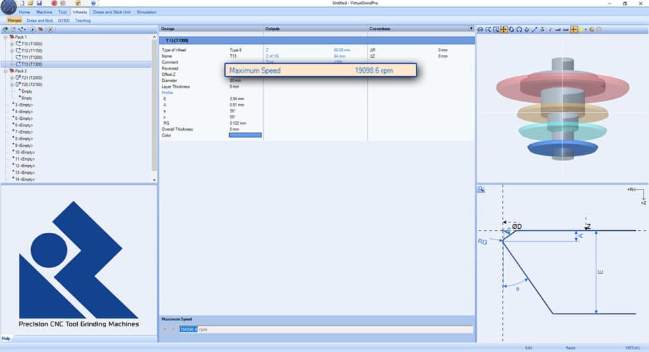649x352 pixels.
Task: Open the Help tab at bottom left
Action: click(6, 338)
